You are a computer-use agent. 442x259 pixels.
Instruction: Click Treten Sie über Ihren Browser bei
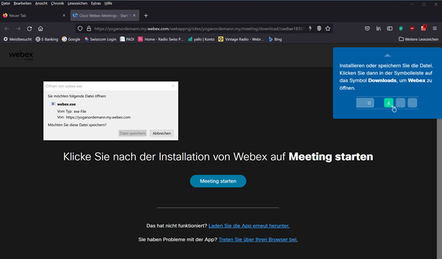258,240
